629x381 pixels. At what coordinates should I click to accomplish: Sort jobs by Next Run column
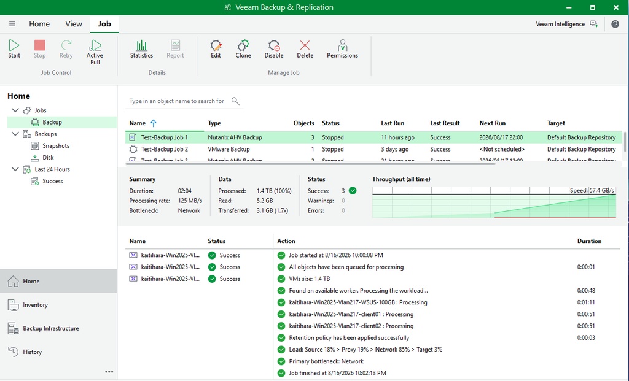click(x=492, y=123)
